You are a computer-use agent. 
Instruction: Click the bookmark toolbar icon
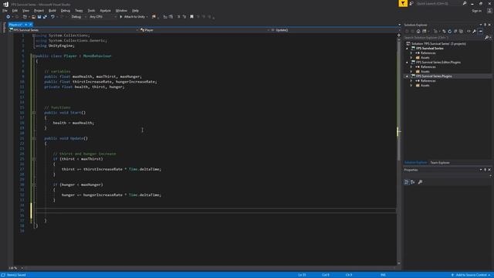tap(191, 17)
